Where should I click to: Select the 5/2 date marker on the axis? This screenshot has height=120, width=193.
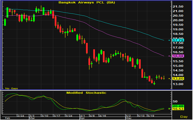coord(128,116)
